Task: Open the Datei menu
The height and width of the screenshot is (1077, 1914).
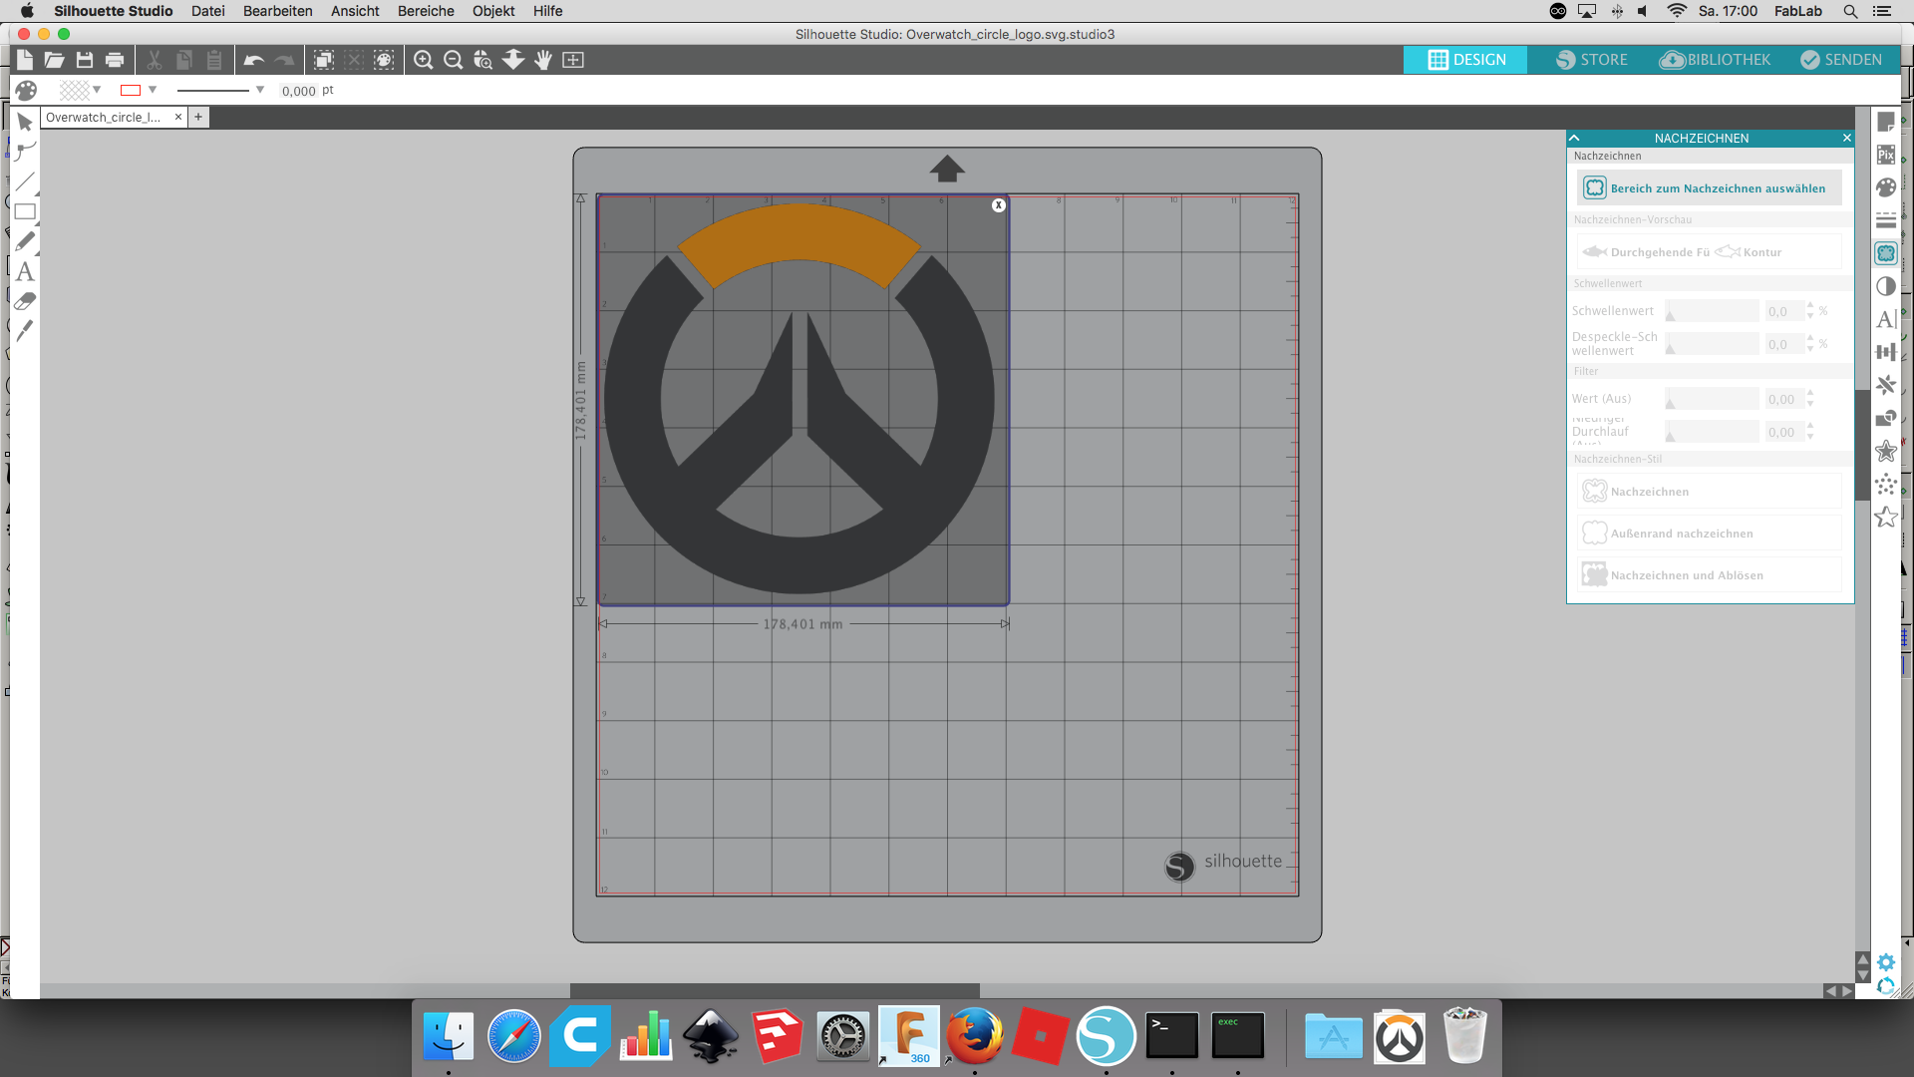Action: [208, 11]
